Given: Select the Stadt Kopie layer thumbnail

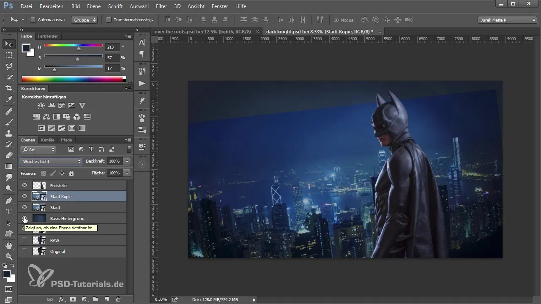Looking at the screenshot, I should [39, 196].
